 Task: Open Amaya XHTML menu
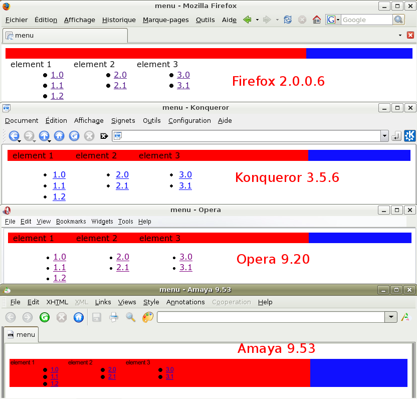coord(57,302)
